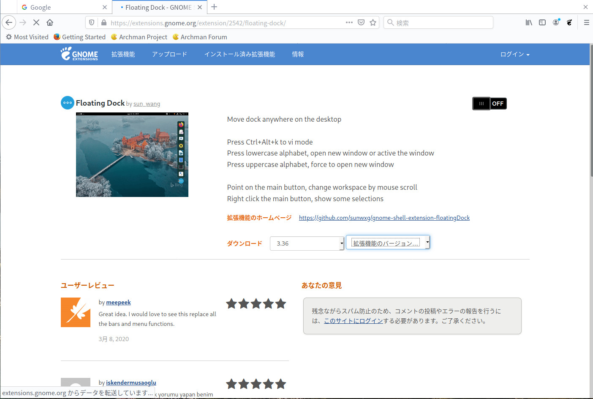Open author sun_wang profile link
593x399 pixels.
tap(147, 104)
